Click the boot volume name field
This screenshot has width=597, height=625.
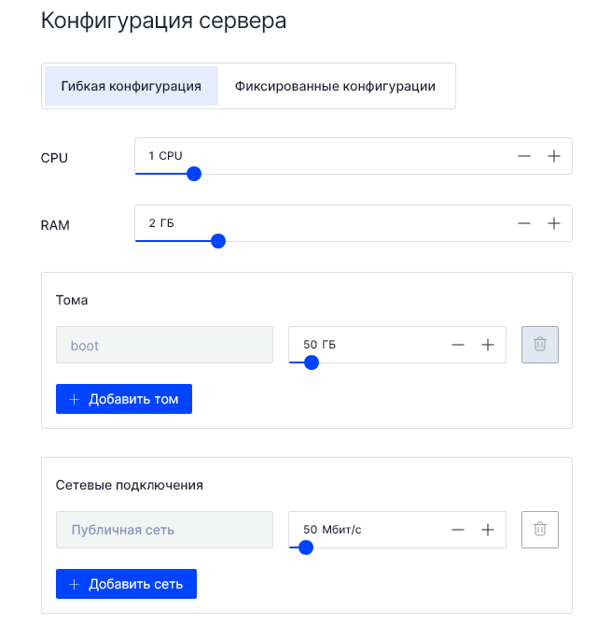pos(164,345)
